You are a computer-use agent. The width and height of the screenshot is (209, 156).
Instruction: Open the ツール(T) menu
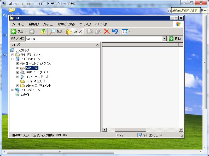[x=85, y=24]
